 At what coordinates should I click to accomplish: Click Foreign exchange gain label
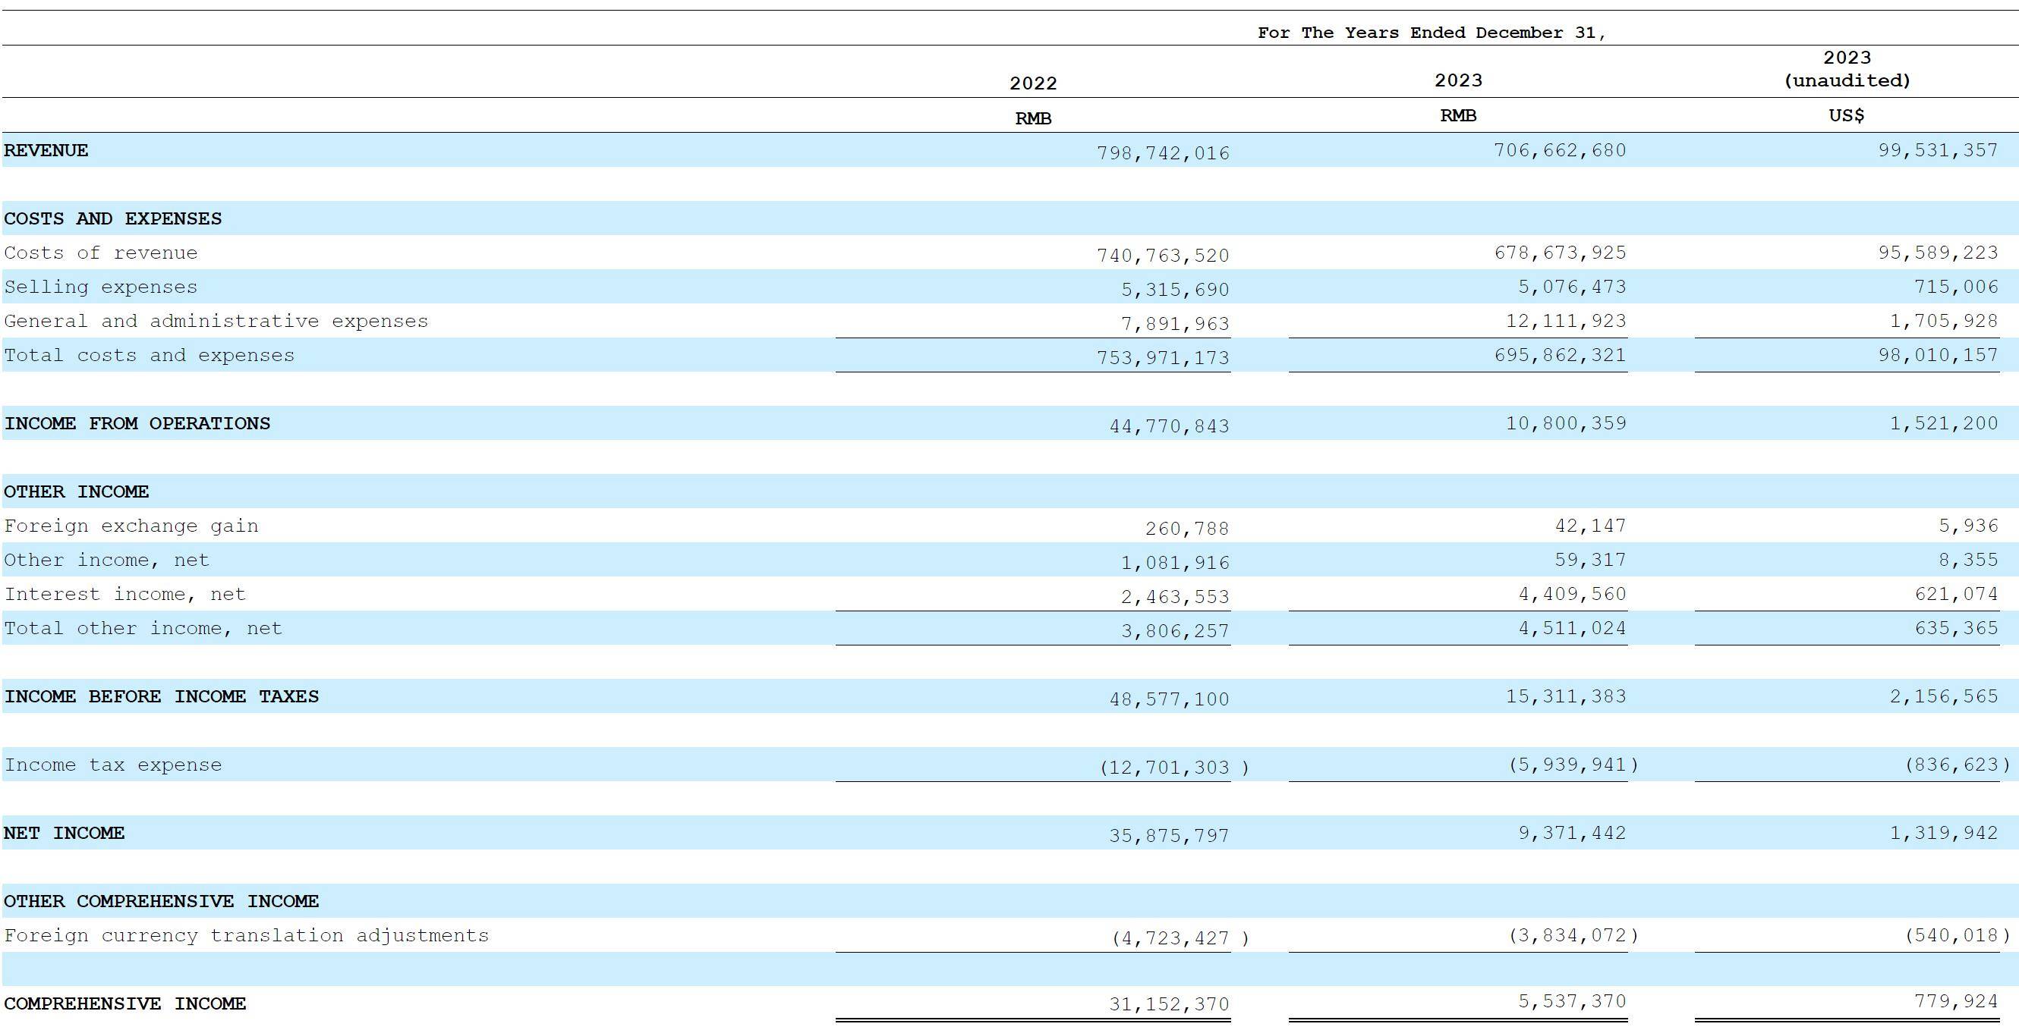coord(131,526)
